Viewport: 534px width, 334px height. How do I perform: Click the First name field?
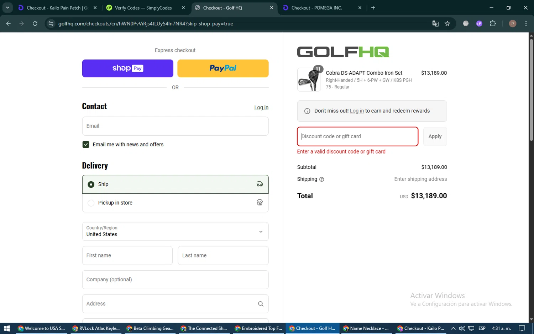(x=127, y=255)
